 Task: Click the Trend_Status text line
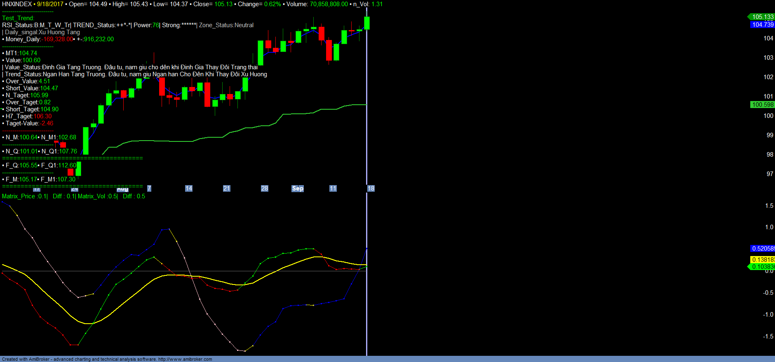(135, 74)
